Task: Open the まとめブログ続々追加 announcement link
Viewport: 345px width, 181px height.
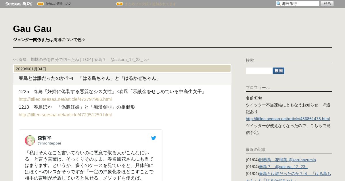Action: point(150,4)
